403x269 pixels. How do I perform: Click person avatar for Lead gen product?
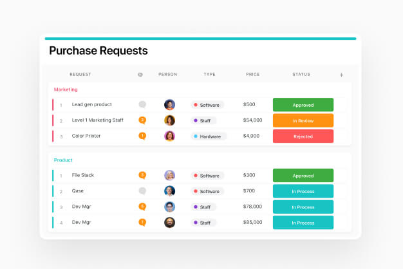pyautogui.click(x=169, y=104)
